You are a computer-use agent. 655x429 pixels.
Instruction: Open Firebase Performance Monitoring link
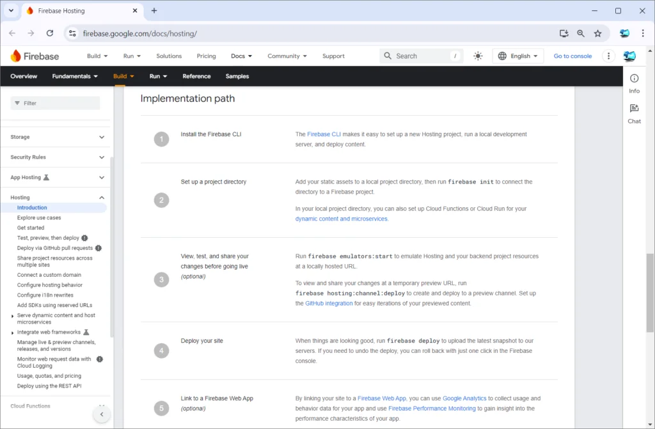point(432,409)
